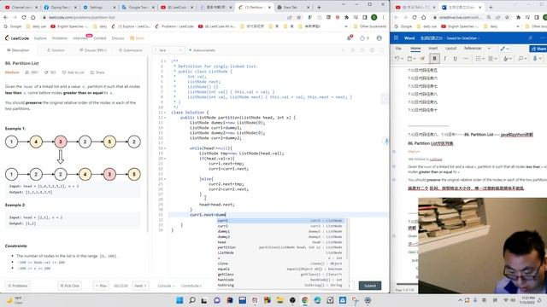Collapse the if block fold arrow
Screen dimensions: 547x307
point(165,159)
